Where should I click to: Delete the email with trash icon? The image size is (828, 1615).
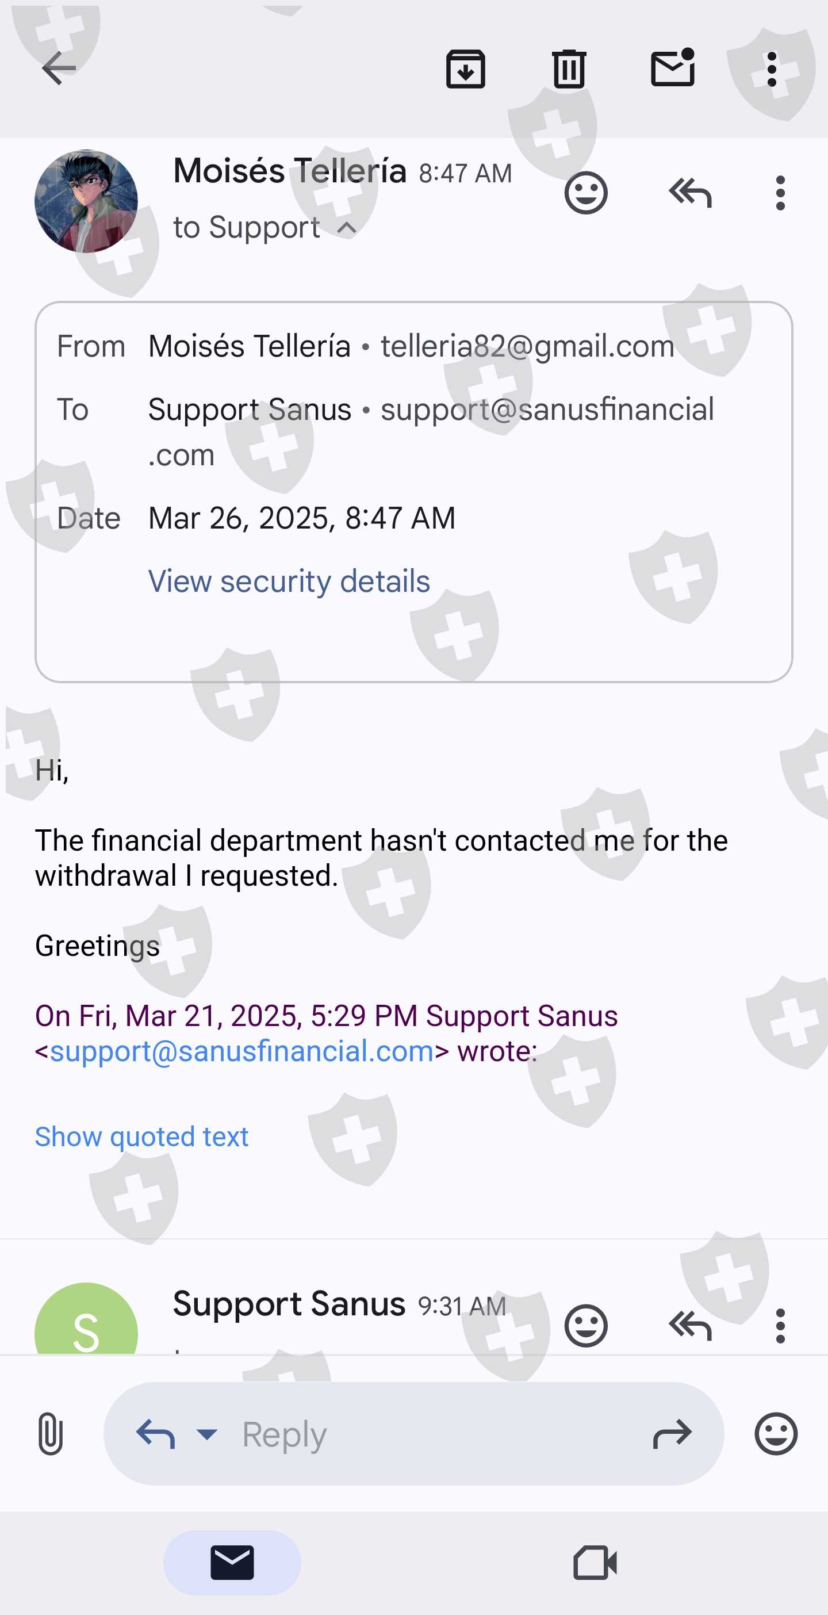click(x=569, y=68)
